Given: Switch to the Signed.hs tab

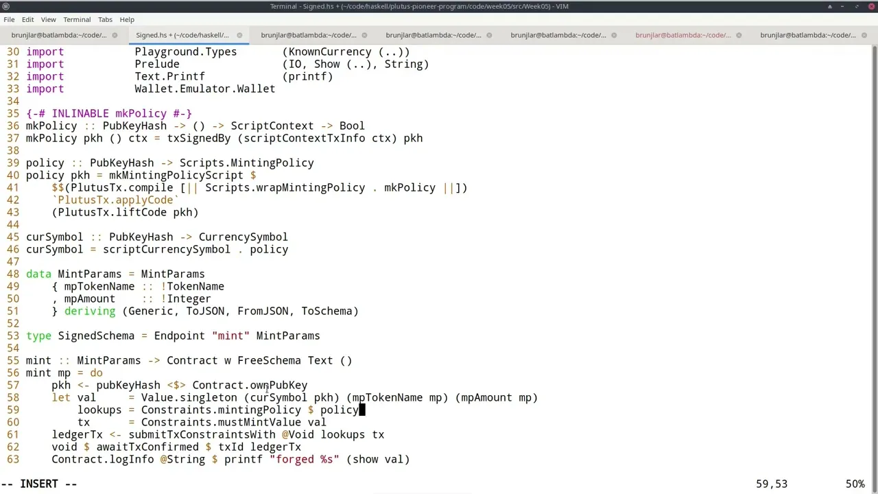Looking at the screenshot, I should 182,35.
